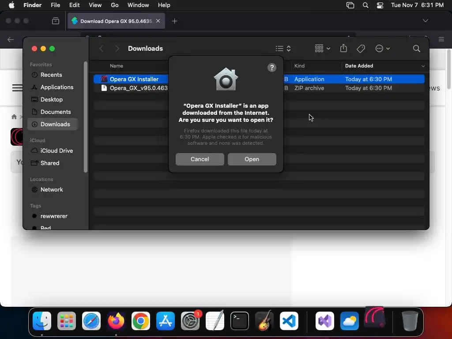Sort by Name column header

click(x=116, y=66)
